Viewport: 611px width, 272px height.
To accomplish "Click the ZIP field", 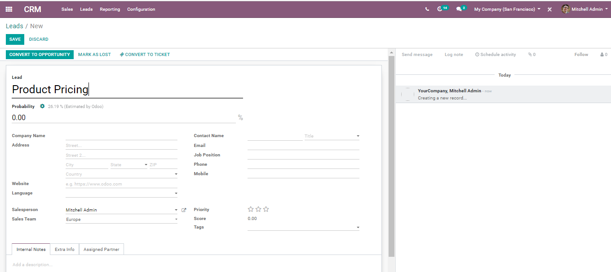I will tap(164, 165).
